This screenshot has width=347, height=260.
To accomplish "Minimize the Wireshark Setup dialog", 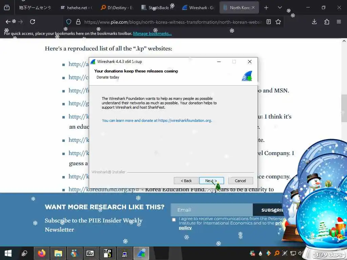I will 219,62.
